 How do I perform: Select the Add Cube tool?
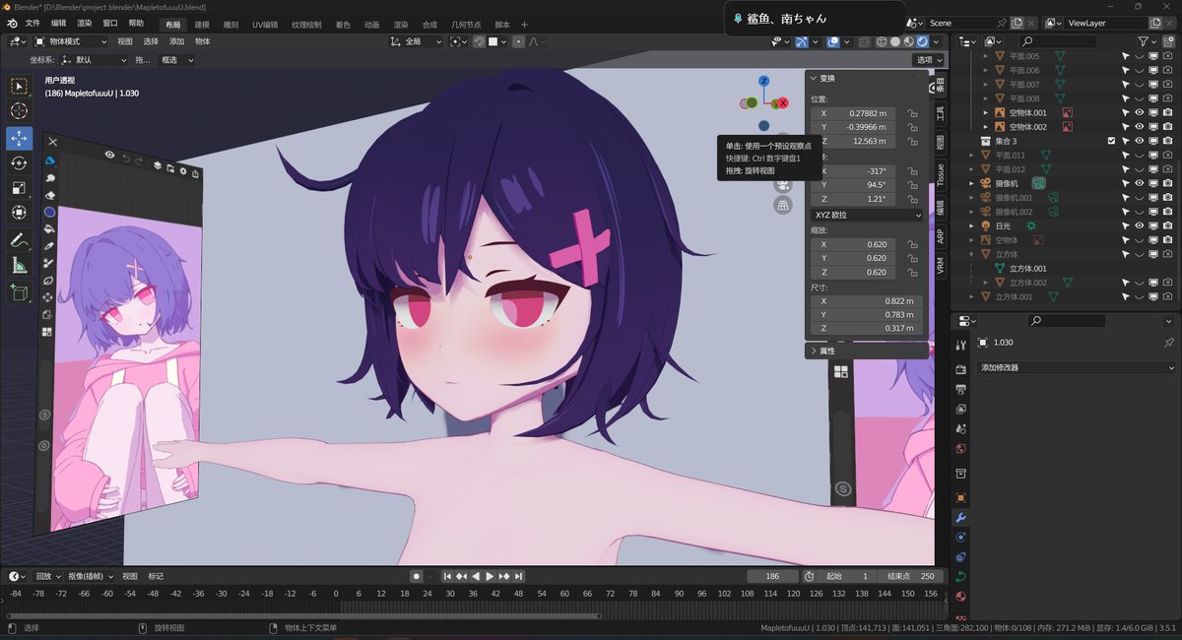tap(20, 292)
